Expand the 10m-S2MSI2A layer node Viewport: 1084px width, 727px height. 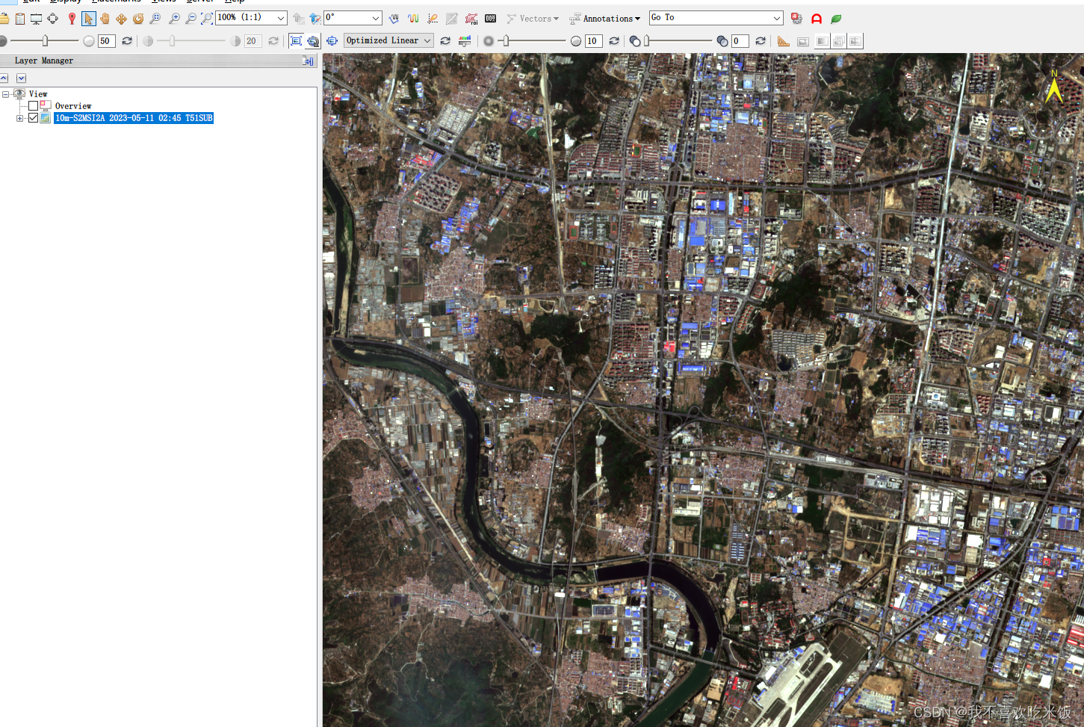click(19, 118)
